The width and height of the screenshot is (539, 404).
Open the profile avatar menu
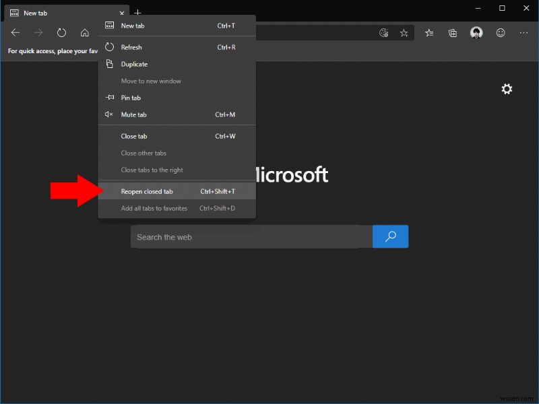point(476,32)
